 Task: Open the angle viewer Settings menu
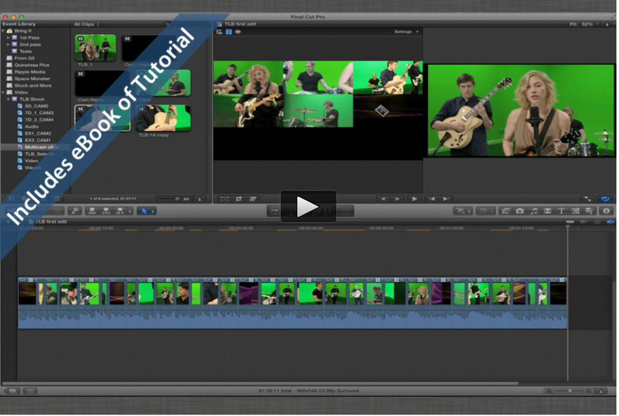click(406, 31)
